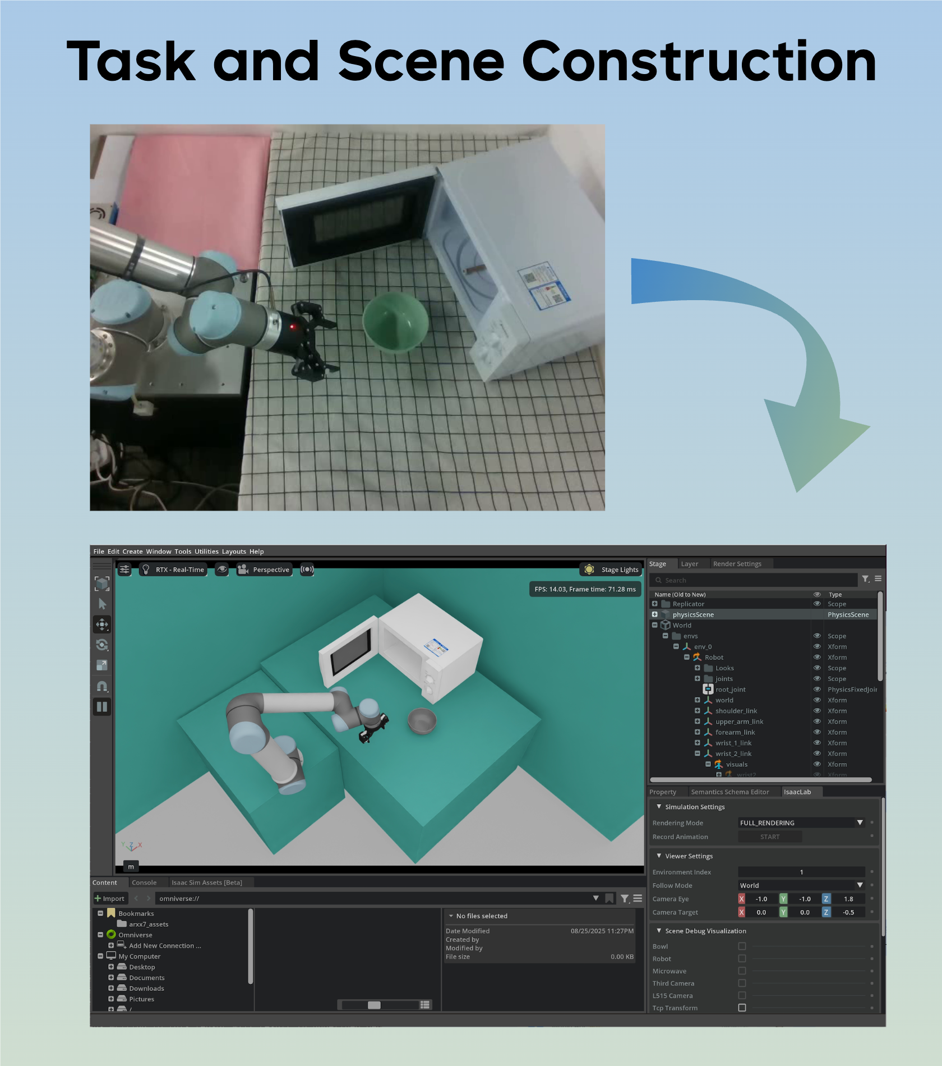Enable the Robot debug visualization checkbox
Screen dimensions: 942x1066
(x=742, y=959)
